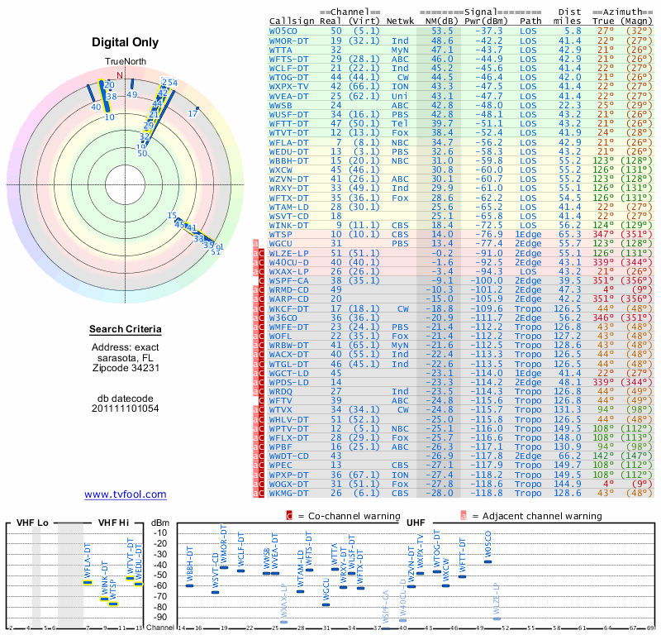Screen dimensions: 661x635
Task: Click the WWSB callsign
Action: click(x=281, y=105)
